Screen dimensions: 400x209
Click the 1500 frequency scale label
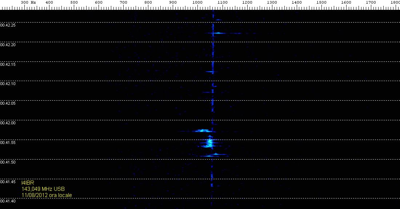point(321,2)
